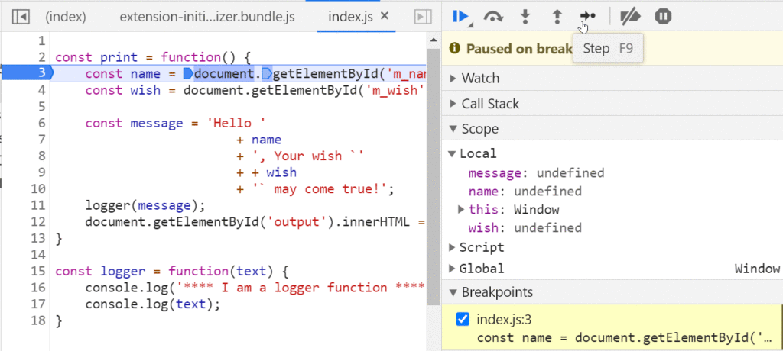Expand the Script scope
Viewport: 783px width, 351px height.
pyautogui.click(x=451, y=247)
